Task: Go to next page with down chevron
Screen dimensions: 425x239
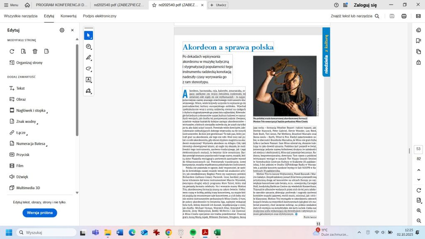Action: point(418,180)
